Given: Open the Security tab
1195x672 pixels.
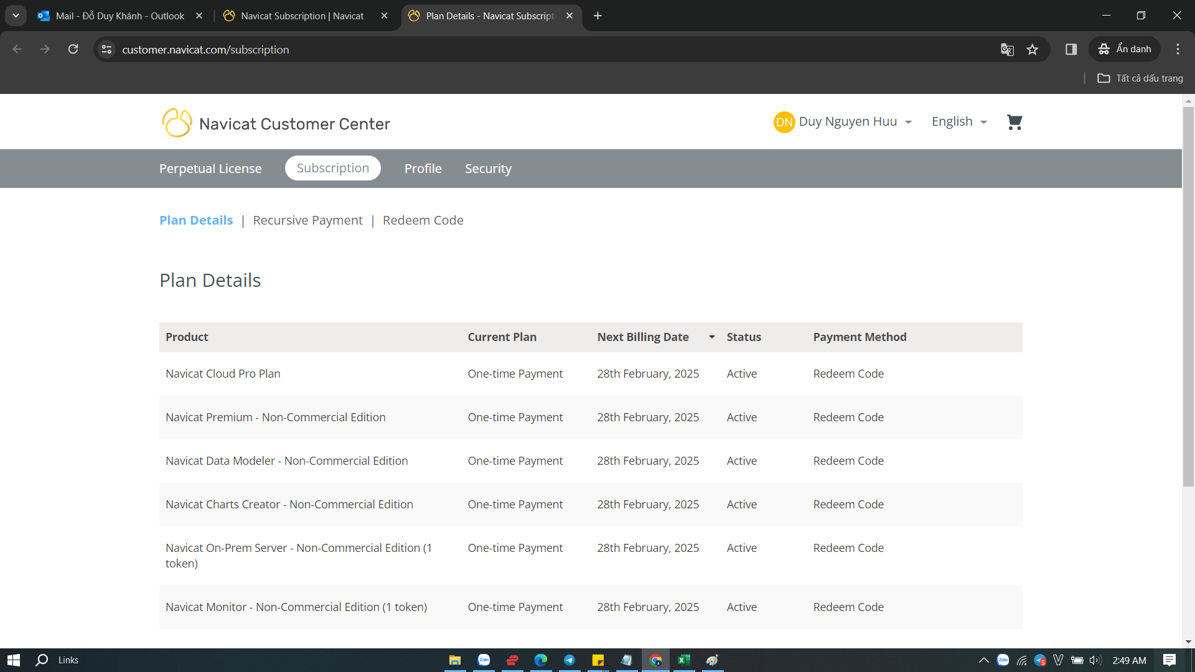Looking at the screenshot, I should click(488, 168).
